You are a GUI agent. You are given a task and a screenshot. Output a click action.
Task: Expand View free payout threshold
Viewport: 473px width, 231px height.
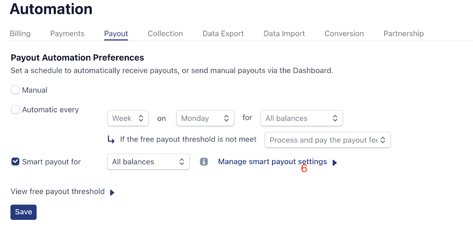tap(58, 191)
